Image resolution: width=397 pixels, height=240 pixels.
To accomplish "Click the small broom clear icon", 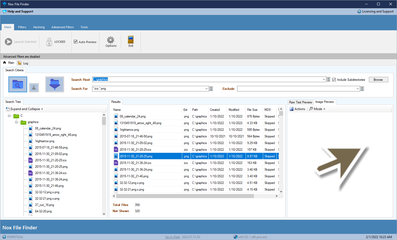I will pyautogui.click(x=34, y=87).
